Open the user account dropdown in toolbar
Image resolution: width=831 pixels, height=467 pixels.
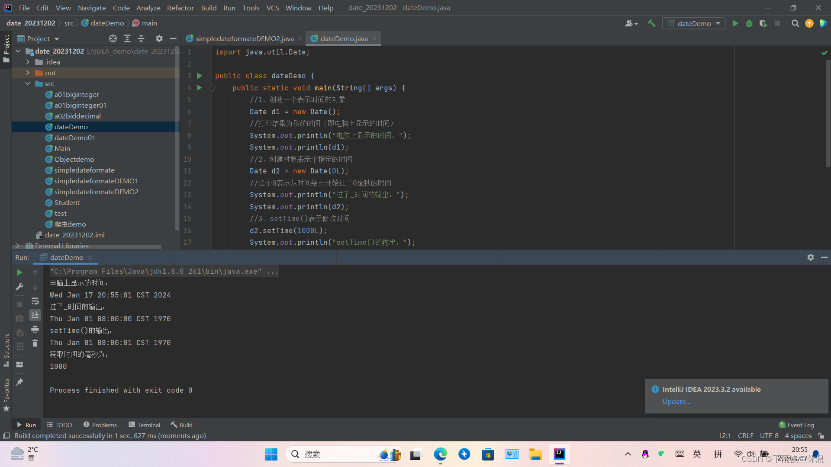point(631,23)
